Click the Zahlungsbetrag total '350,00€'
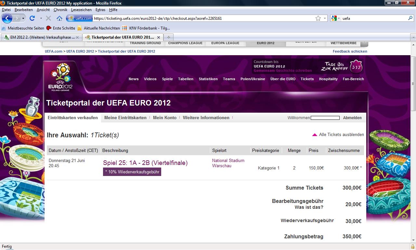Viewport: 416px width, 250px height. pyautogui.click(x=352, y=237)
